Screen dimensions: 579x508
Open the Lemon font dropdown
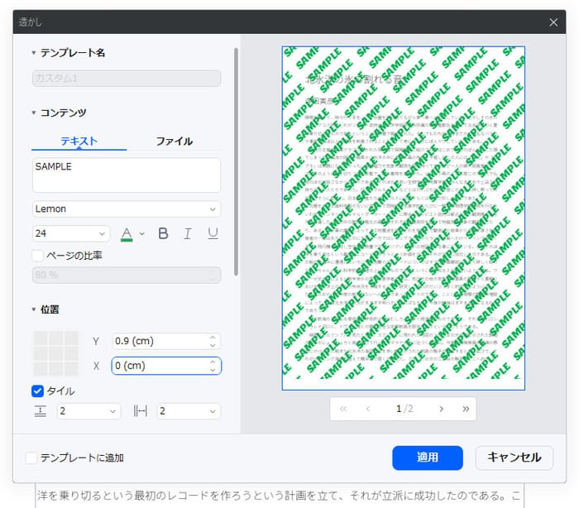point(127,209)
